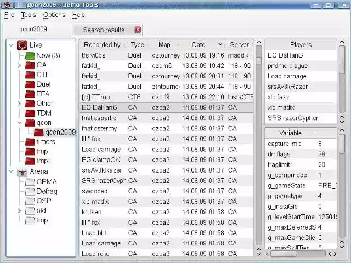Select the capturelimit variable row
351x263 pixels.
(301, 144)
